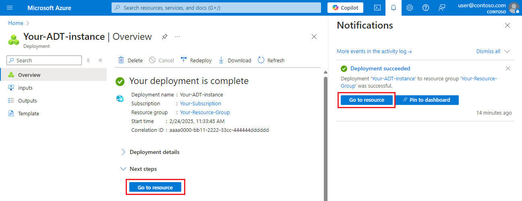This screenshot has height=201, width=522.
Task: Open the ellipsis more options menu
Action: pos(178,37)
